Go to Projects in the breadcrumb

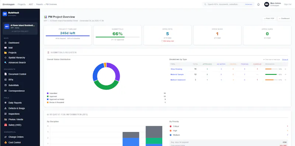point(22,4)
